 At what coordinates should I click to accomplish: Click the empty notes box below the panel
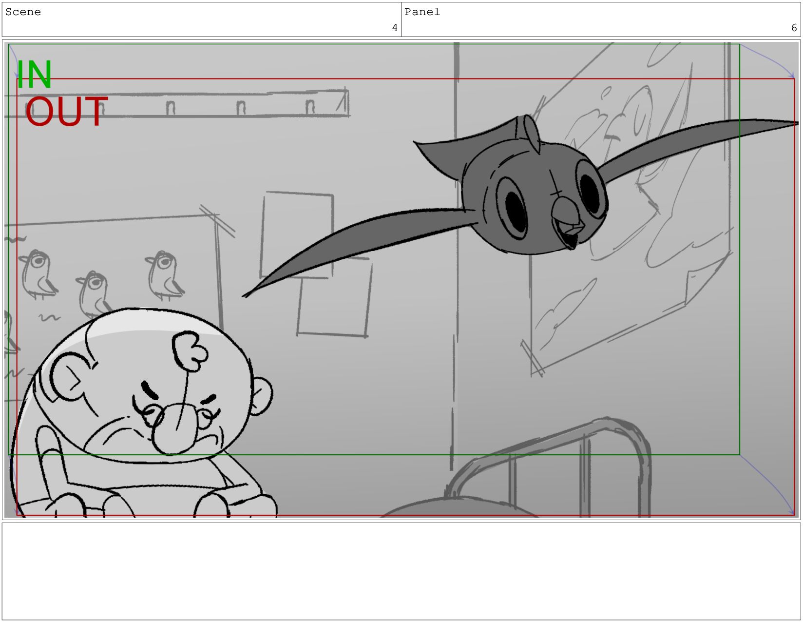(401, 571)
